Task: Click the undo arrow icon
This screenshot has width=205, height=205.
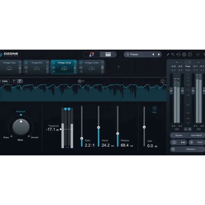Action: click(x=173, y=54)
